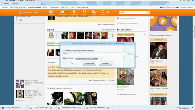Open the license agreement link in the dialog
Viewport: 195px width, 110px height.
tap(87, 58)
